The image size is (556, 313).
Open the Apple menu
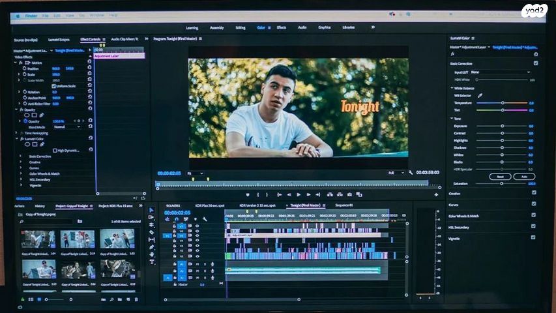18,16
